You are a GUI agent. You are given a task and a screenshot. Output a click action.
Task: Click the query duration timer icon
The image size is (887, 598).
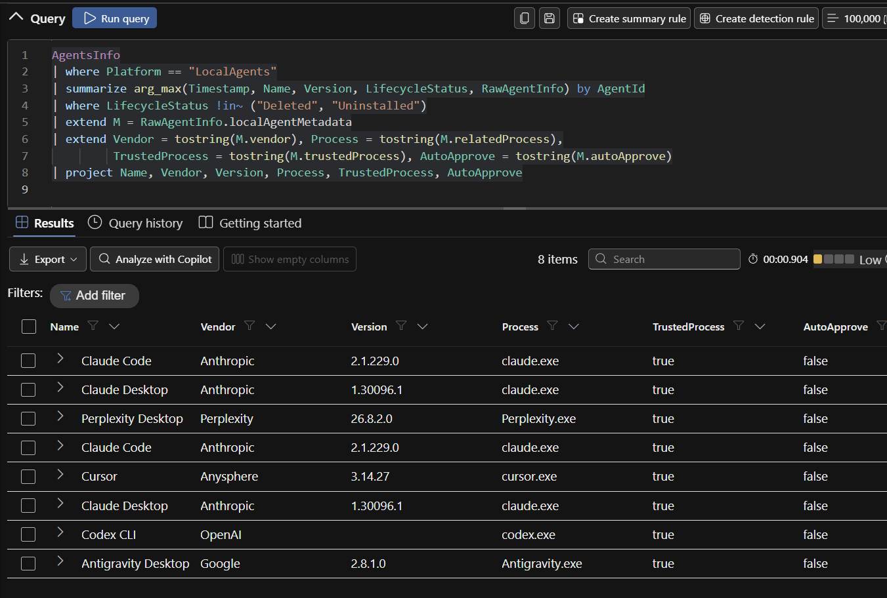753,259
